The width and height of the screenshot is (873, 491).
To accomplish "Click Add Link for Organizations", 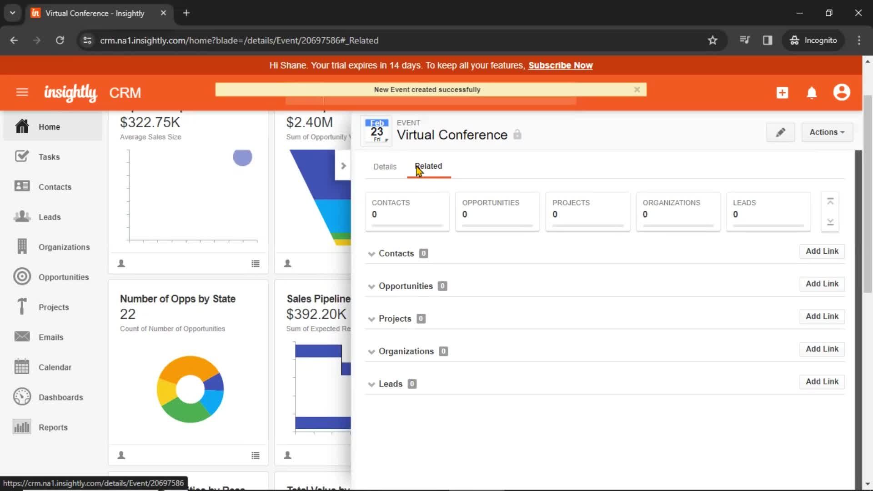I will click(x=822, y=349).
